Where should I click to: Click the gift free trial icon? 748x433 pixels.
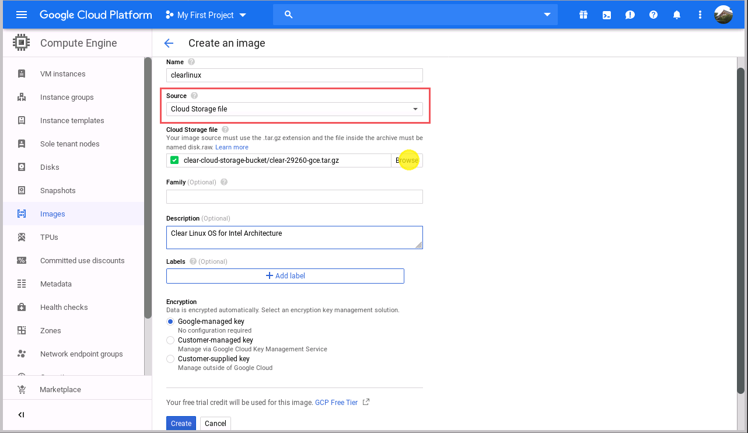tap(583, 15)
